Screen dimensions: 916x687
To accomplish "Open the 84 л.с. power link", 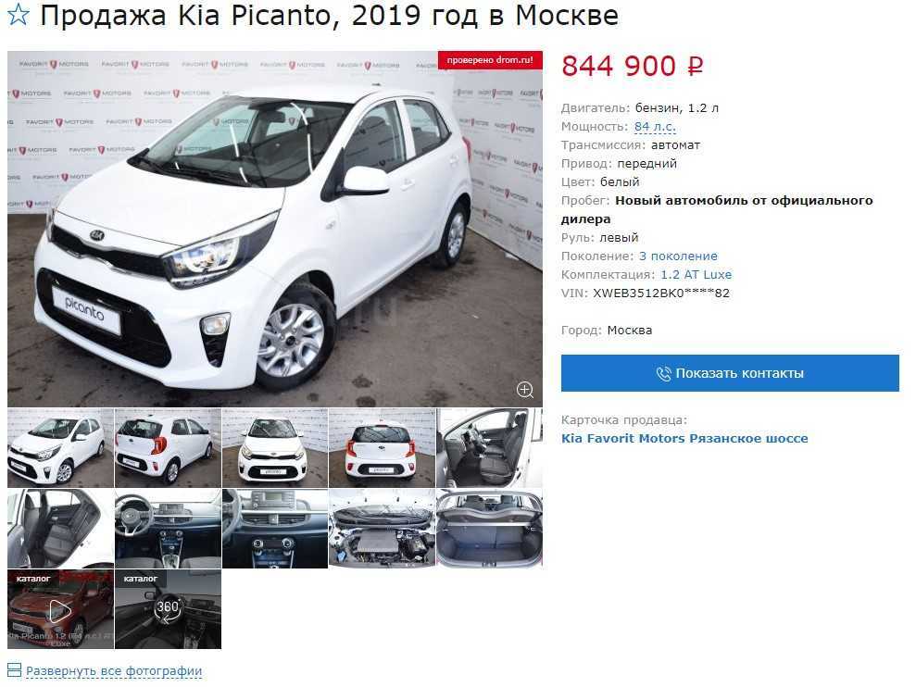I will pos(655,126).
